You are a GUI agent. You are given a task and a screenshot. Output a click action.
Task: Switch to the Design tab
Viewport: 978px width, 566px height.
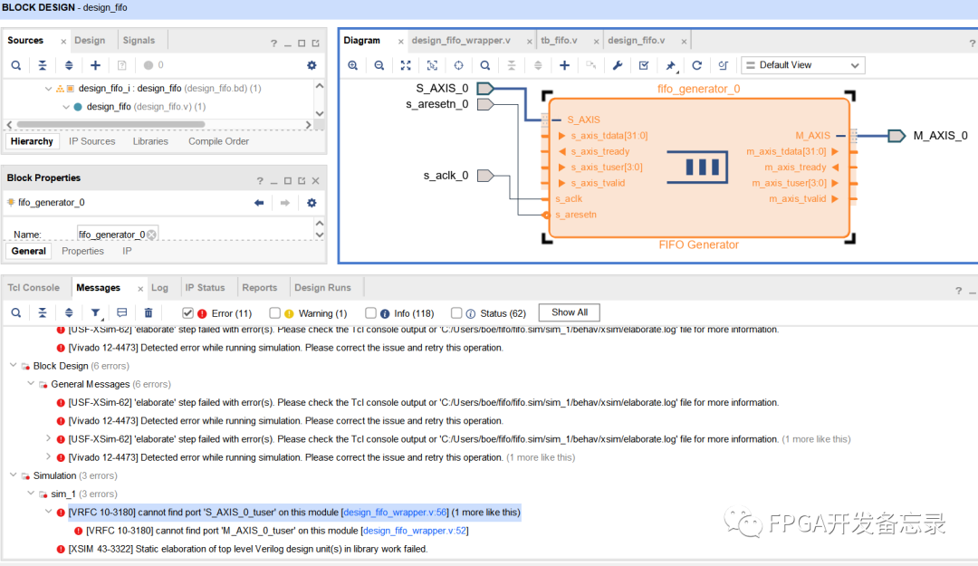pyautogui.click(x=90, y=40)
